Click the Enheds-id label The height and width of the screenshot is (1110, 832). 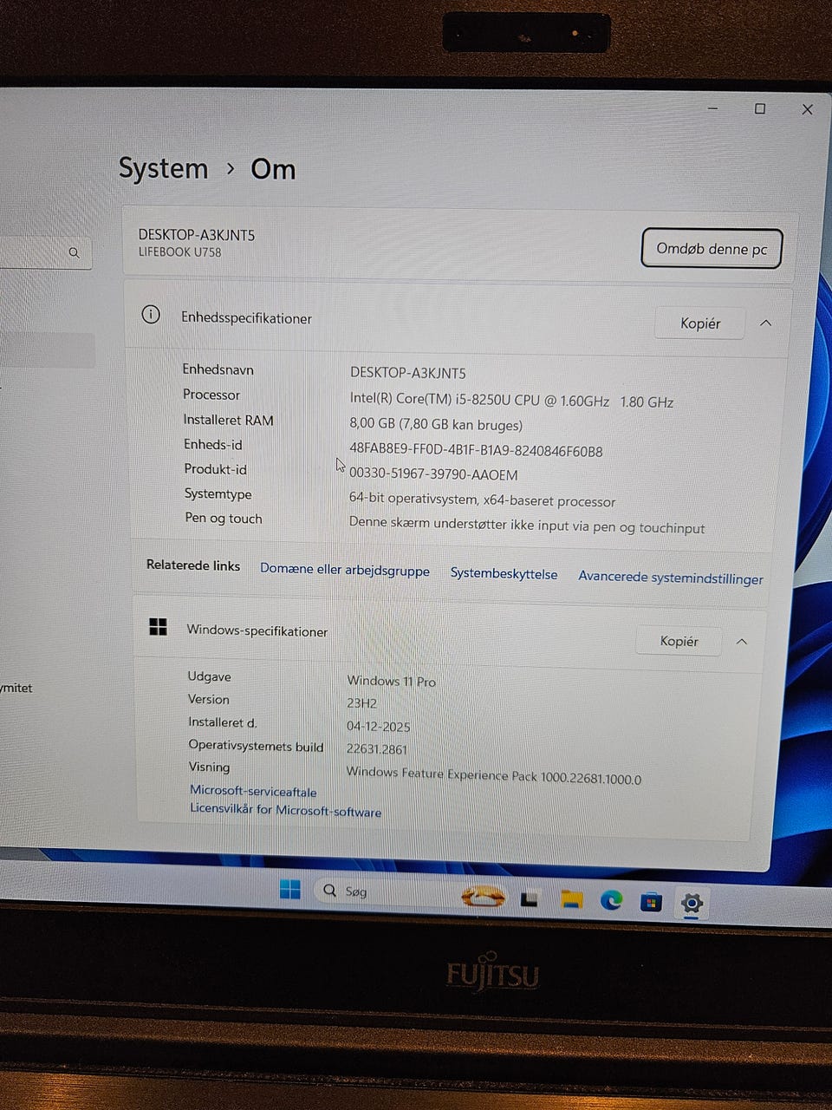pyautogui.click(x=213, y=444)
